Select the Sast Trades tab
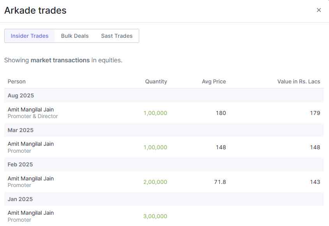The height and width of the screenshot is (226, 329). (x=117, y=36)
